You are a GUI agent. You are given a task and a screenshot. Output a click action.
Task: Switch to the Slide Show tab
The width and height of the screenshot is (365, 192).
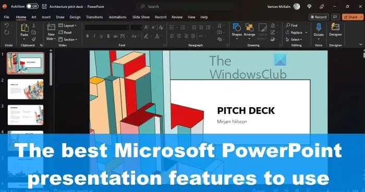pyautogui.click(x=141, y=17)
